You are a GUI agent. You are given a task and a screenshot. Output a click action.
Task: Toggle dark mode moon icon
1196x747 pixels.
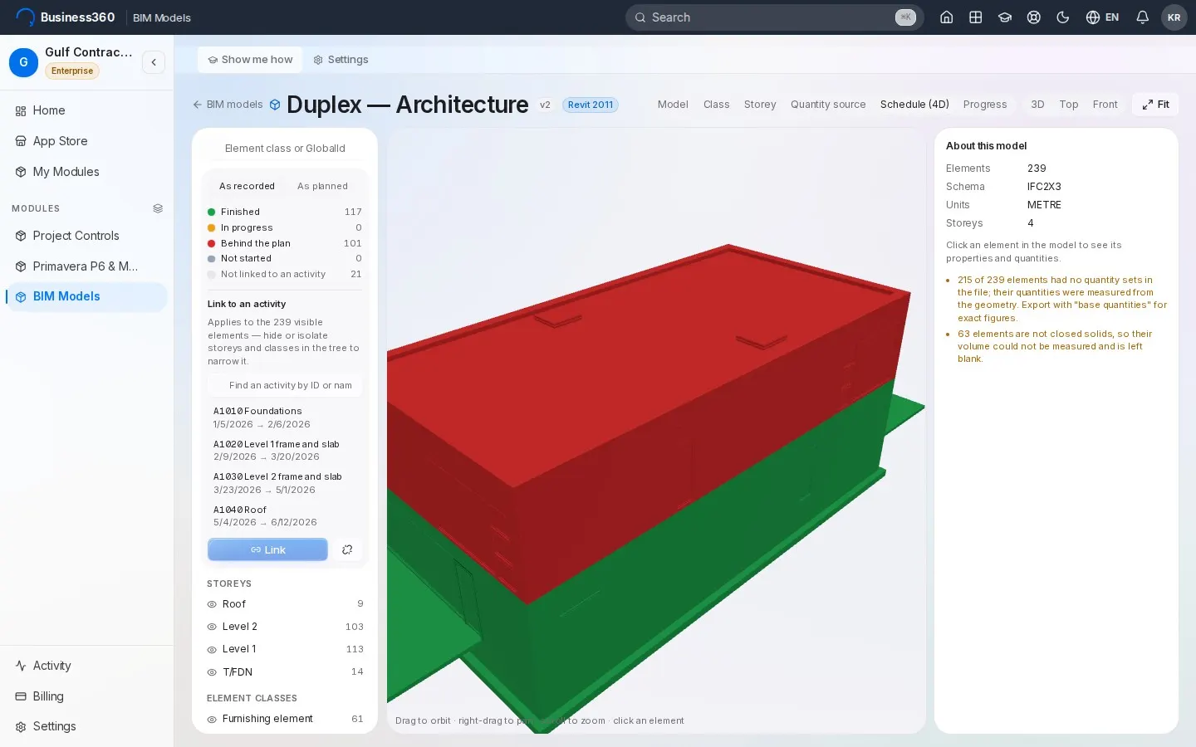1062,17
